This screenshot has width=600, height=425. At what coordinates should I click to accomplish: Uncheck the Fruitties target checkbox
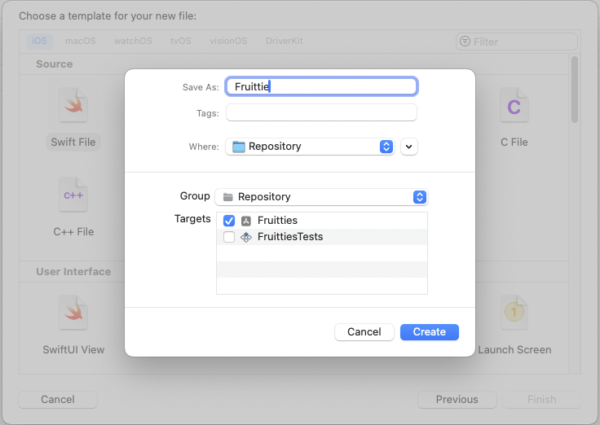pyautogui.click(x=229, y=221)
